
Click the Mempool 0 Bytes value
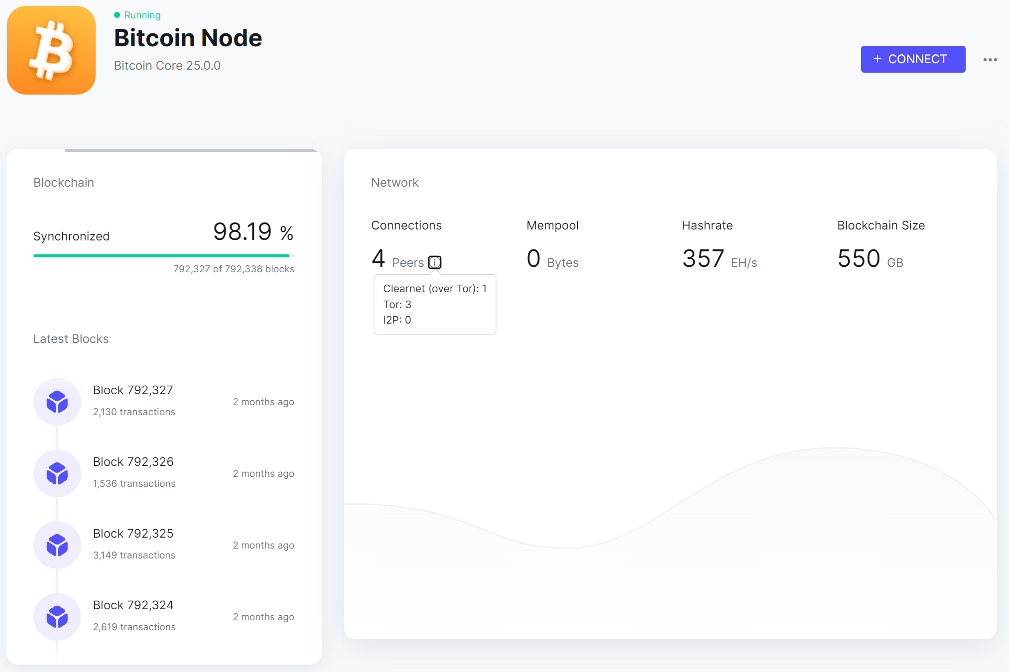click(x=552, y=259)
